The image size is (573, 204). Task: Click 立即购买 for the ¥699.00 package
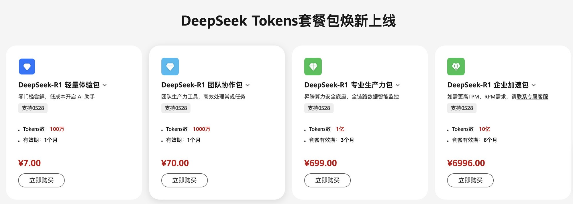tap(327, 180)
